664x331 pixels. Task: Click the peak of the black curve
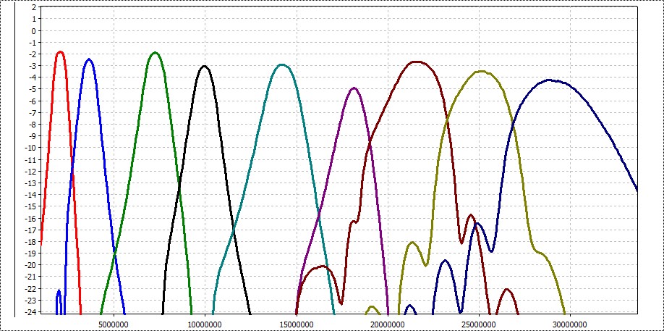coord(205,67)
